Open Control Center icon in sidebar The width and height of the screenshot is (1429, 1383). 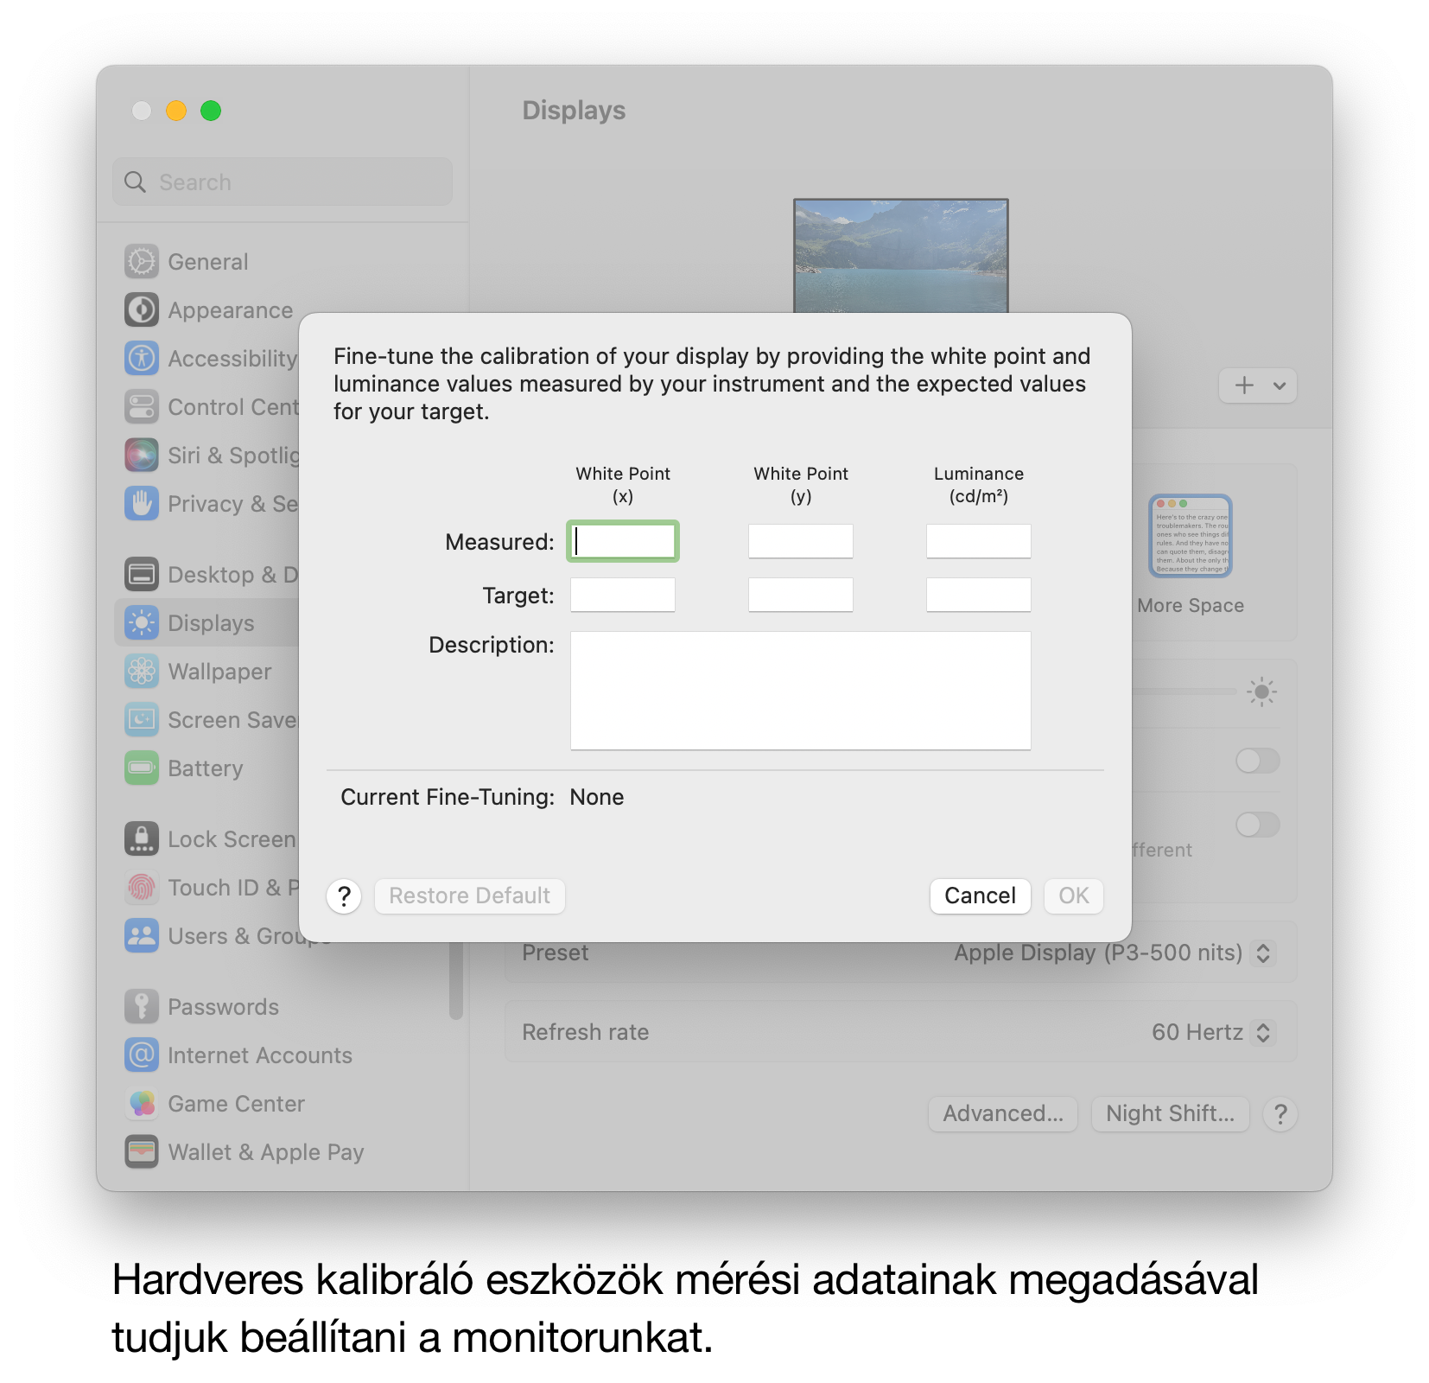pyautogui.click(x=142, y=406)
